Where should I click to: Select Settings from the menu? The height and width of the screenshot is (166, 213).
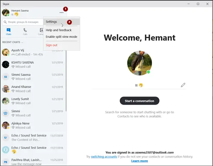click(61, 22)
